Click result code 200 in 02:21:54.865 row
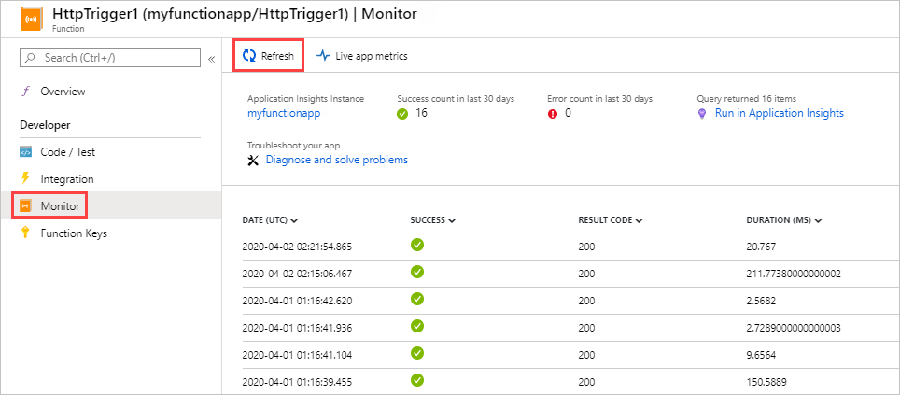This screenshot has height=395, width=900. tap(586, 247)
